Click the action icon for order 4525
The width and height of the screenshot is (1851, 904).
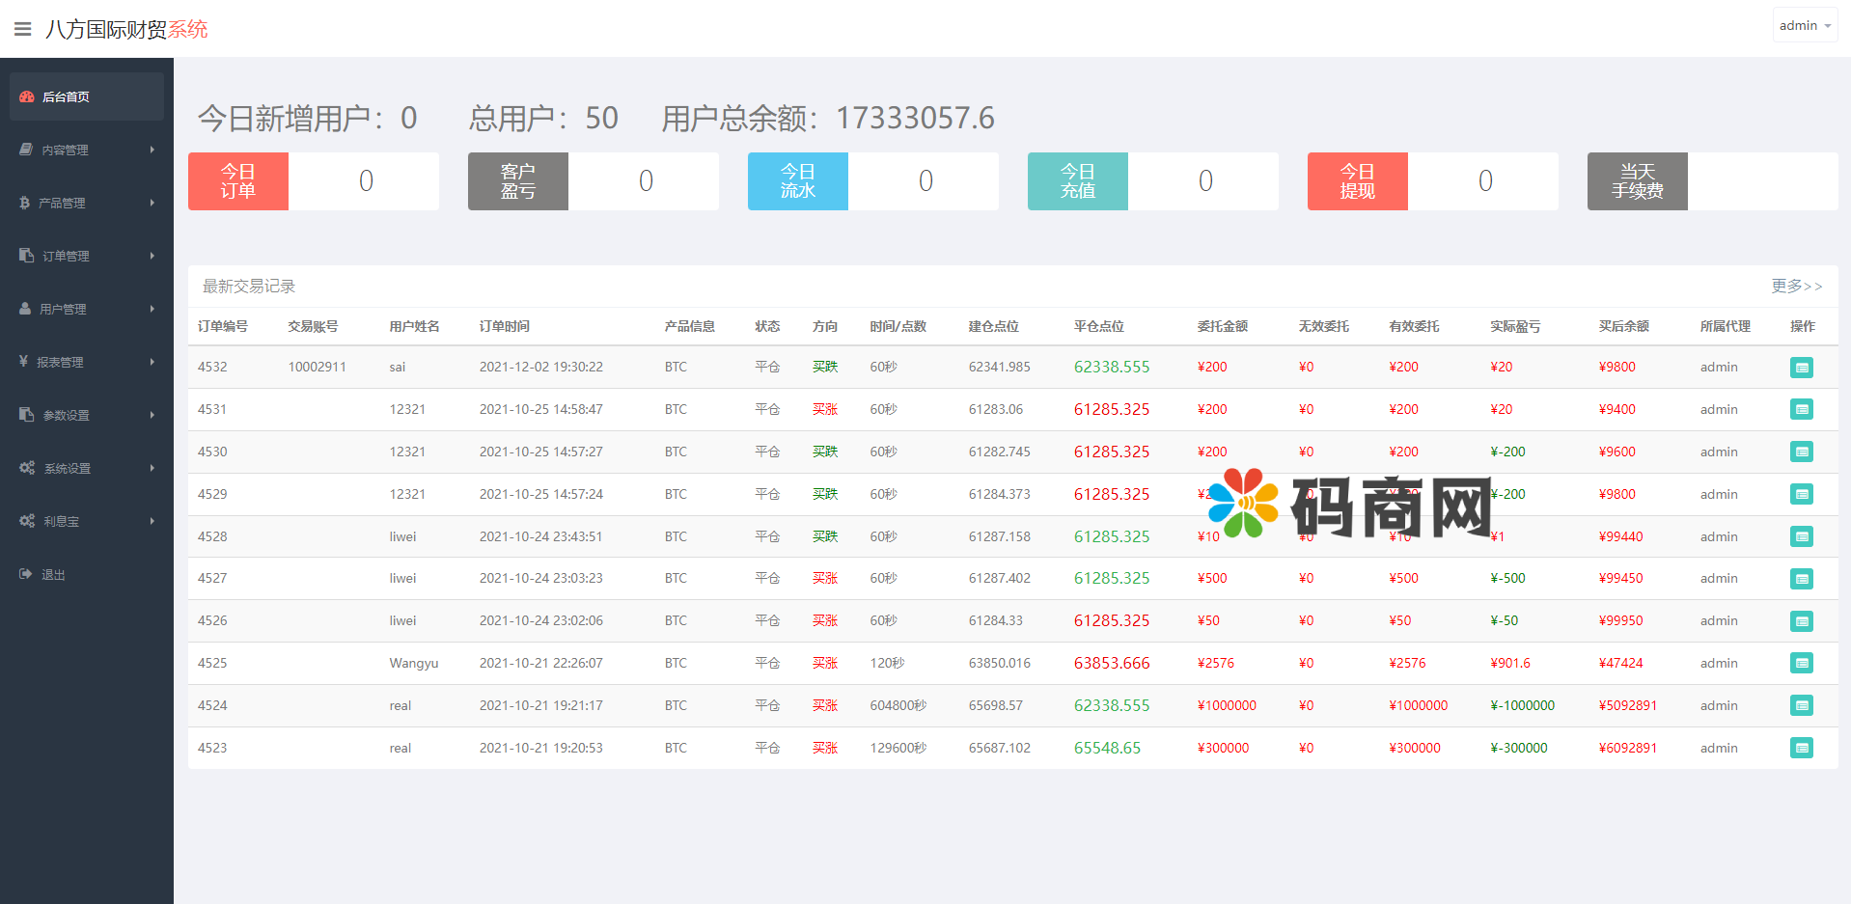1801,663
